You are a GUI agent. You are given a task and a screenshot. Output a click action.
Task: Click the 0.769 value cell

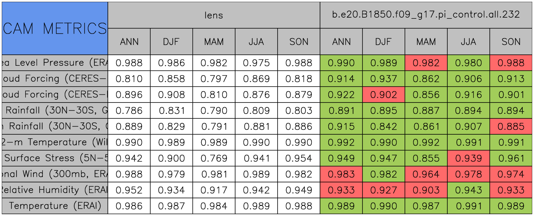pyautogui.click(x=214, y=158)
